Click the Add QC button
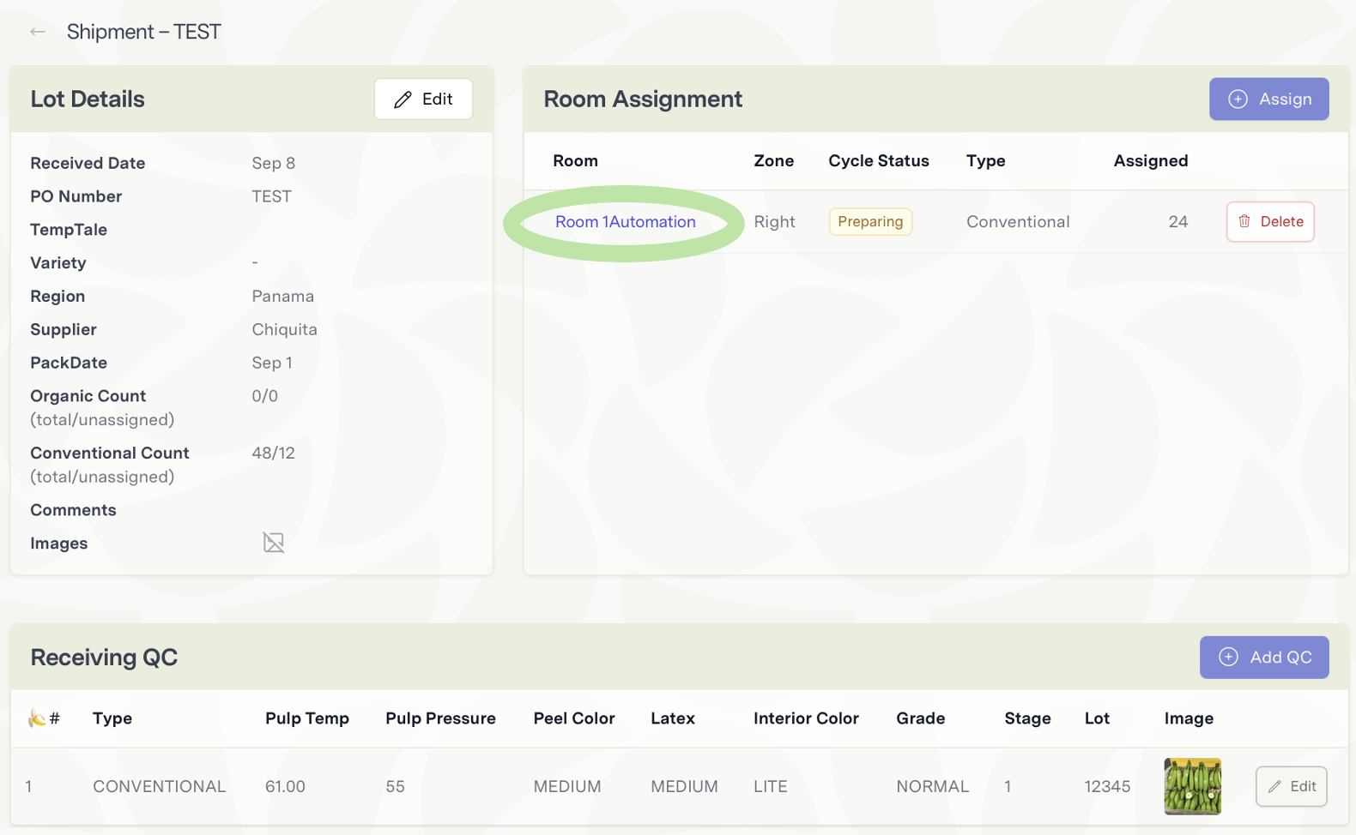The height and width of the screenshot is (835, 1356). pyautogui.click(x=1263, y=658)
